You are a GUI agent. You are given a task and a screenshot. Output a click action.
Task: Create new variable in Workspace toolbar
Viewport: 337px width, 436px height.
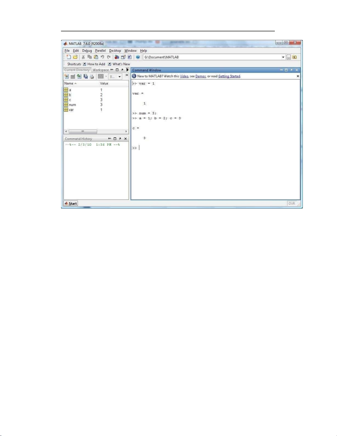tap(67, 76)
